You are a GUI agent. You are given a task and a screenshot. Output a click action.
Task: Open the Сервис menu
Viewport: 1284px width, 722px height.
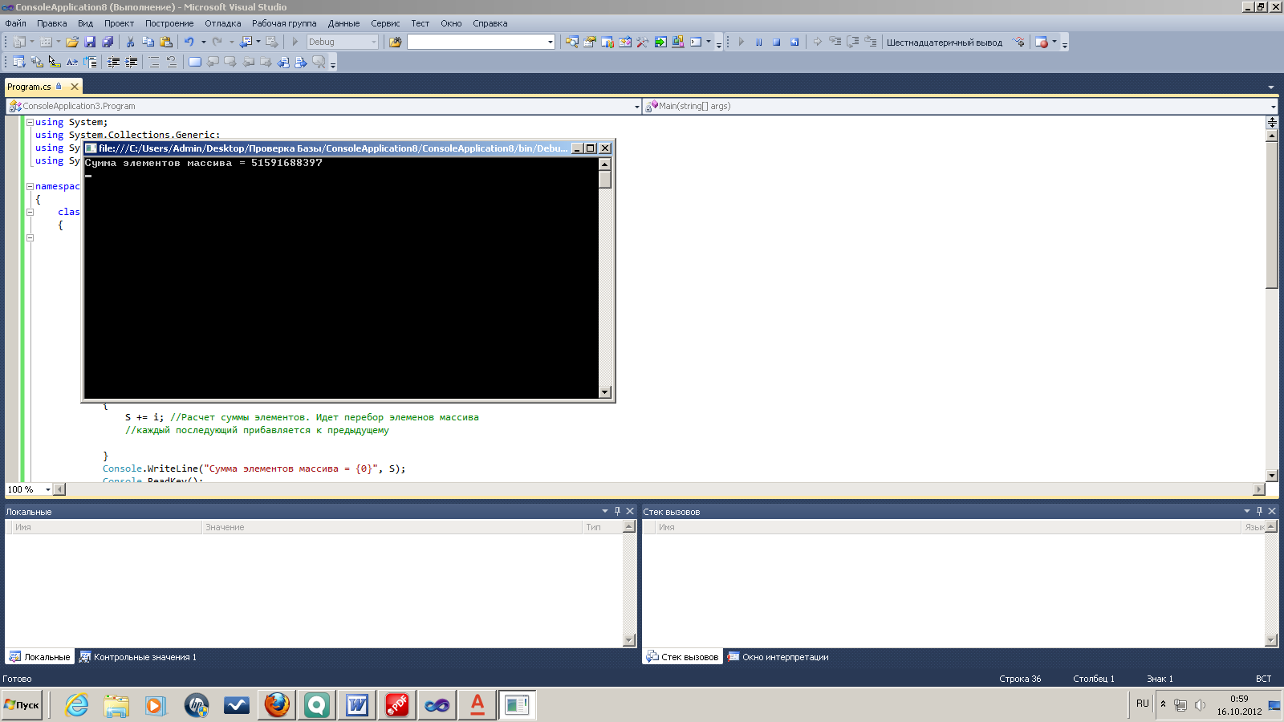[385, 23]
